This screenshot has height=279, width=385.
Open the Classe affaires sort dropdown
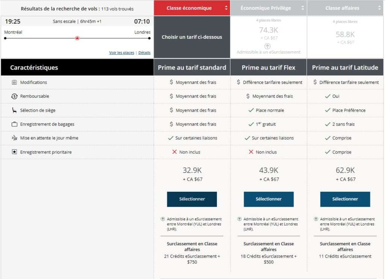[x=379, y=8]
